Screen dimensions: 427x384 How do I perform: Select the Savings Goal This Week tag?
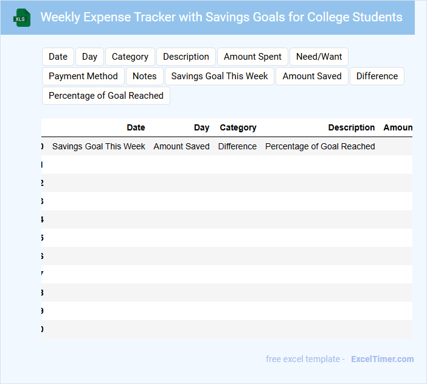point(220,76)
